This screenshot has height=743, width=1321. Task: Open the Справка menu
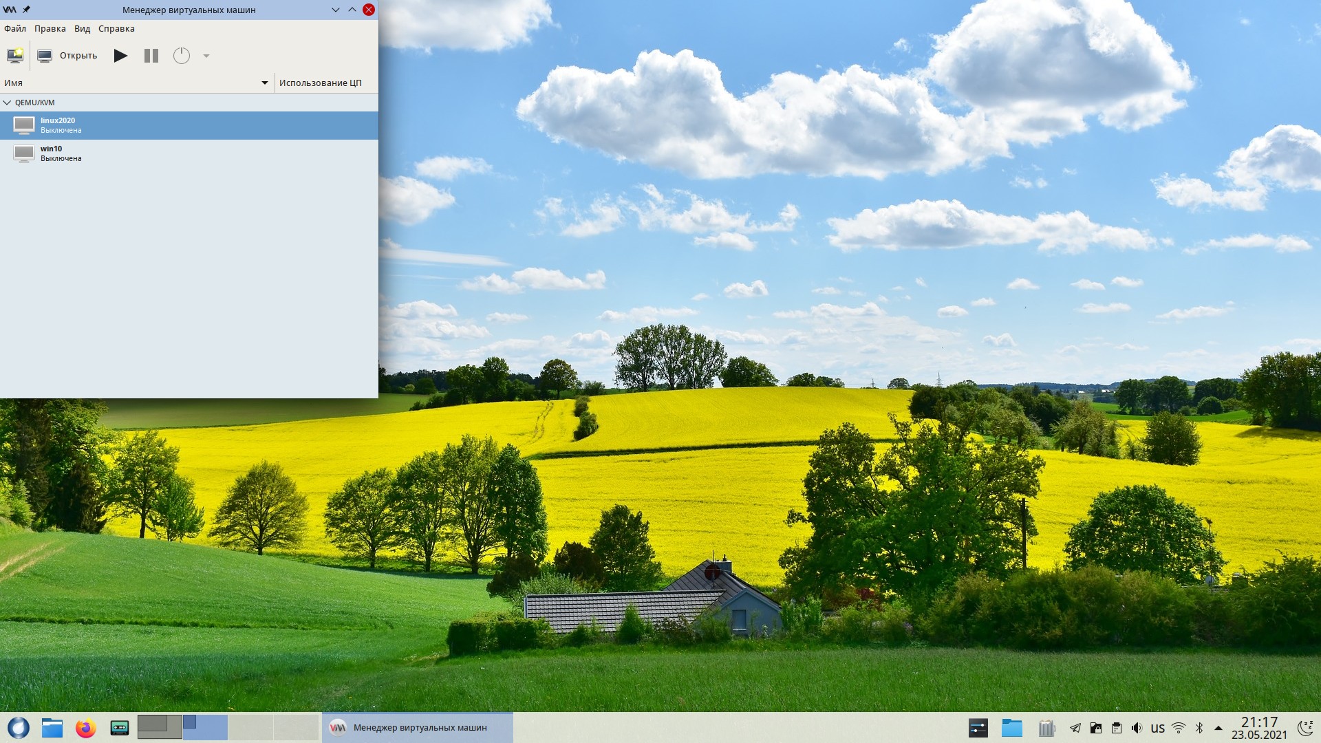[x=116, y=29]
